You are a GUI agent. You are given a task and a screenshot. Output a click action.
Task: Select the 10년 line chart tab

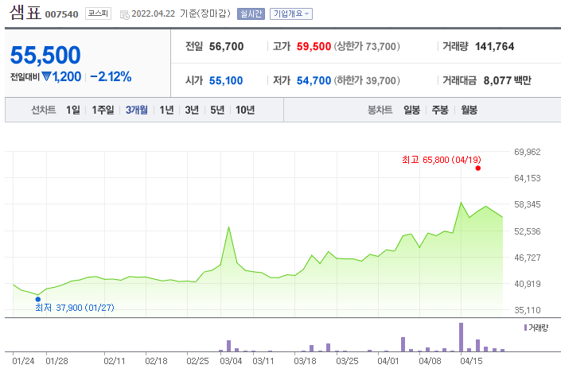245,110
